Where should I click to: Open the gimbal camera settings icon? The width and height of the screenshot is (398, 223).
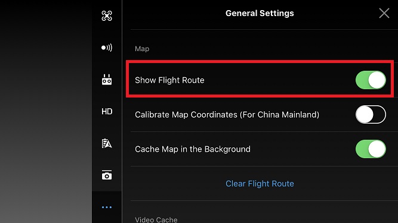pos(107,175)
